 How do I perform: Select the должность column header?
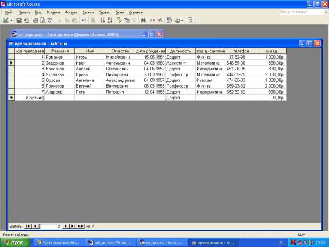180,51
